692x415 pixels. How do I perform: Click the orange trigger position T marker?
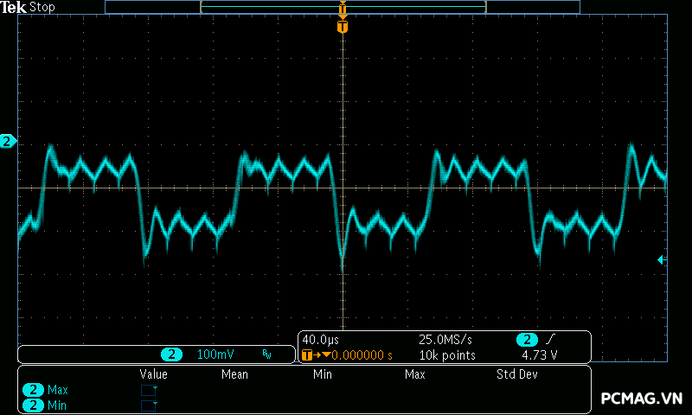(x=343, y=27)
